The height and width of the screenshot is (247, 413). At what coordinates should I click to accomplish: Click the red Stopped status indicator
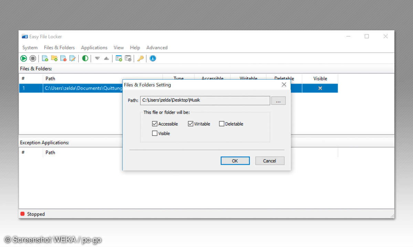coord(23,214)
